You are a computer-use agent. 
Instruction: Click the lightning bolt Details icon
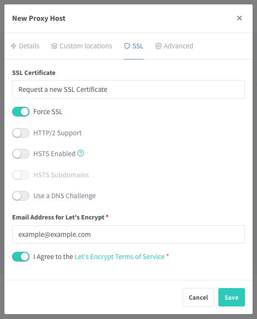coord(14,46)
